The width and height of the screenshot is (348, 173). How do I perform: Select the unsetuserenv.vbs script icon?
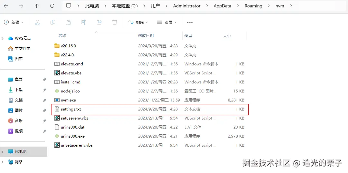click(57, 145)
